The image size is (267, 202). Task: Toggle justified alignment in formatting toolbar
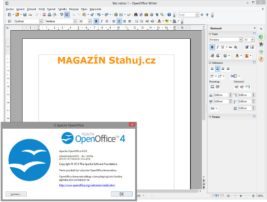click(x=130, y=21)
